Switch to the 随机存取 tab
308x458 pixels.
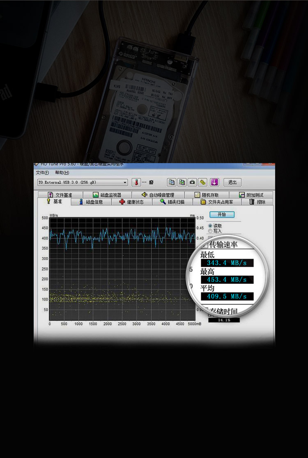[x=207, y=195]
